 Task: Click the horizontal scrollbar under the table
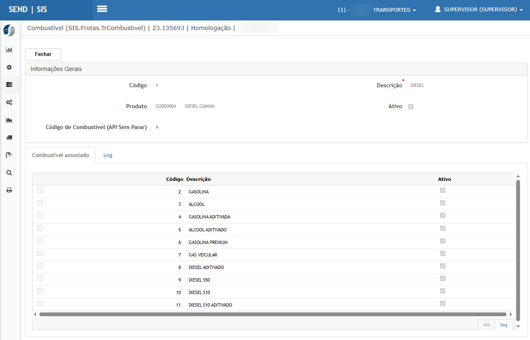point(273,314)
